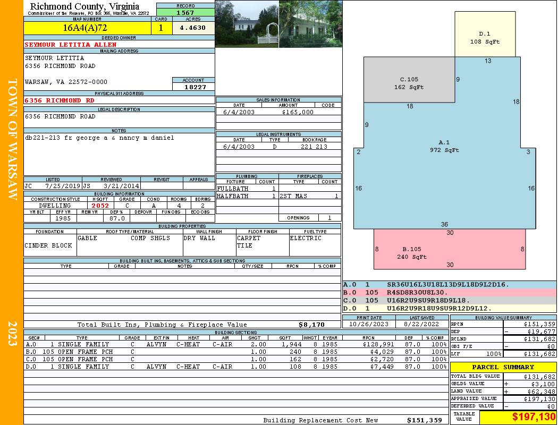The height and width of the screenshot is (425, 558).
Task: Select the deeded owner SEYMOUR LETITIA ALLEN
Action: coord(71,45)
